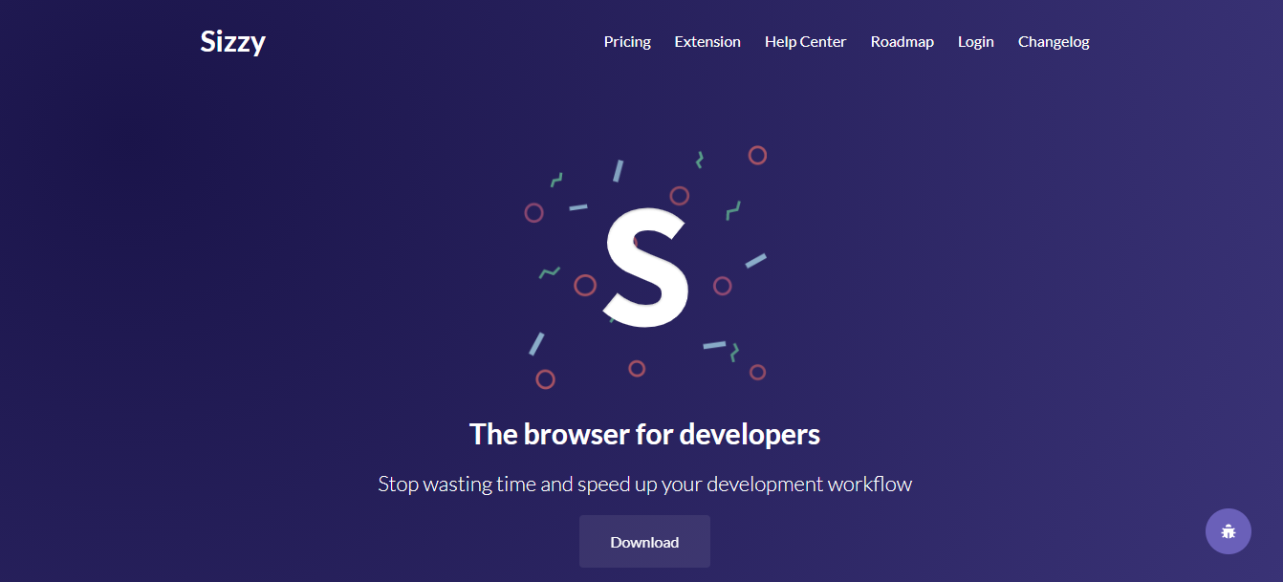The image size is (1283, 582).
Task: Open the Extension page
Action: click(x=707, y=41)
